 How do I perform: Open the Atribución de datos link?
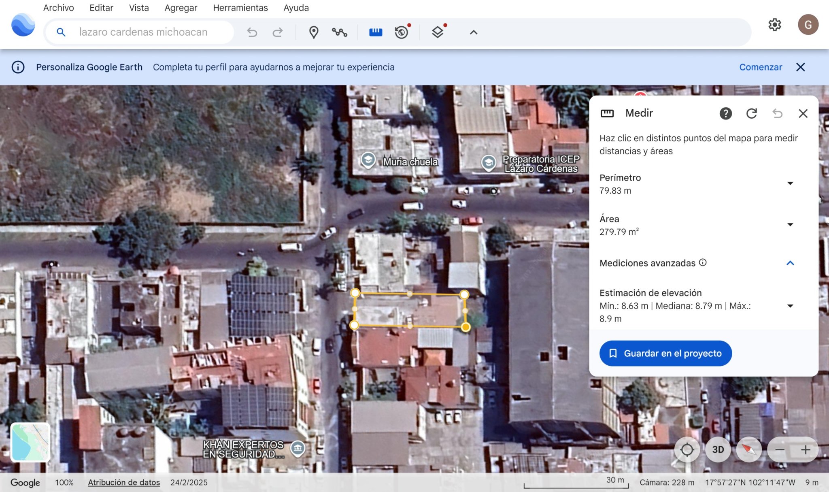pyautogui.click(x=124, y=482)
